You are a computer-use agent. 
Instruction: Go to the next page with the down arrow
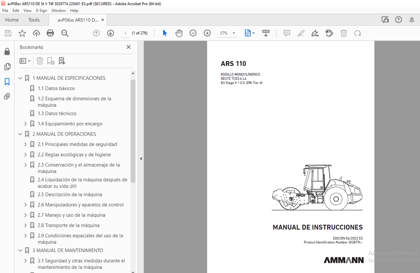[110, 33]
